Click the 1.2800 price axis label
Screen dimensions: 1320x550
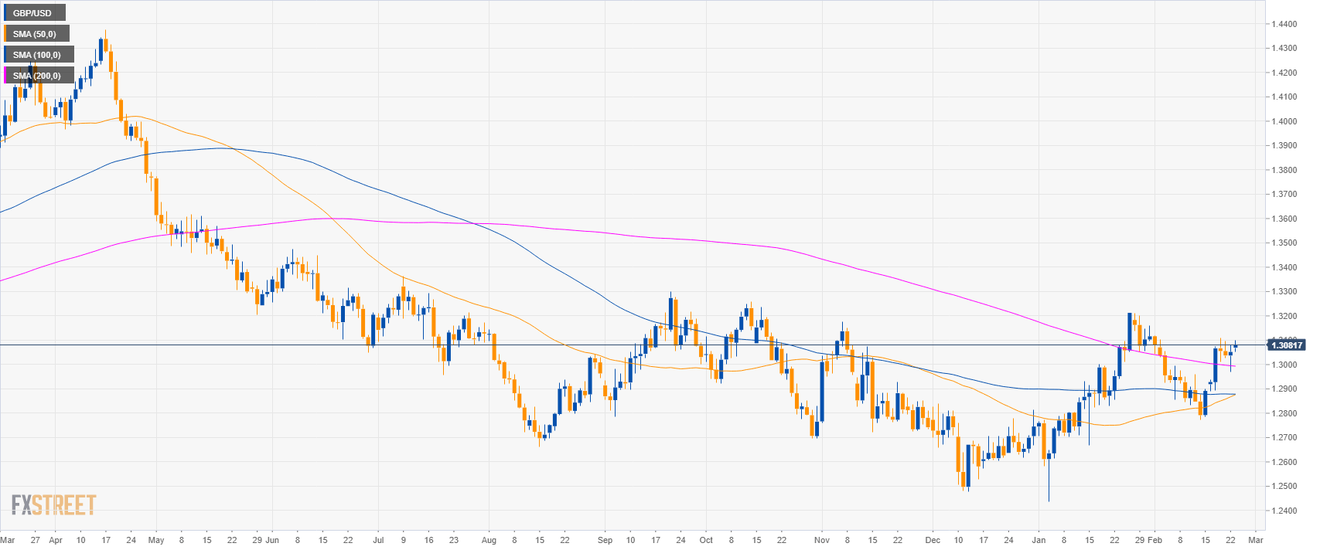(x=1284, y=414)
